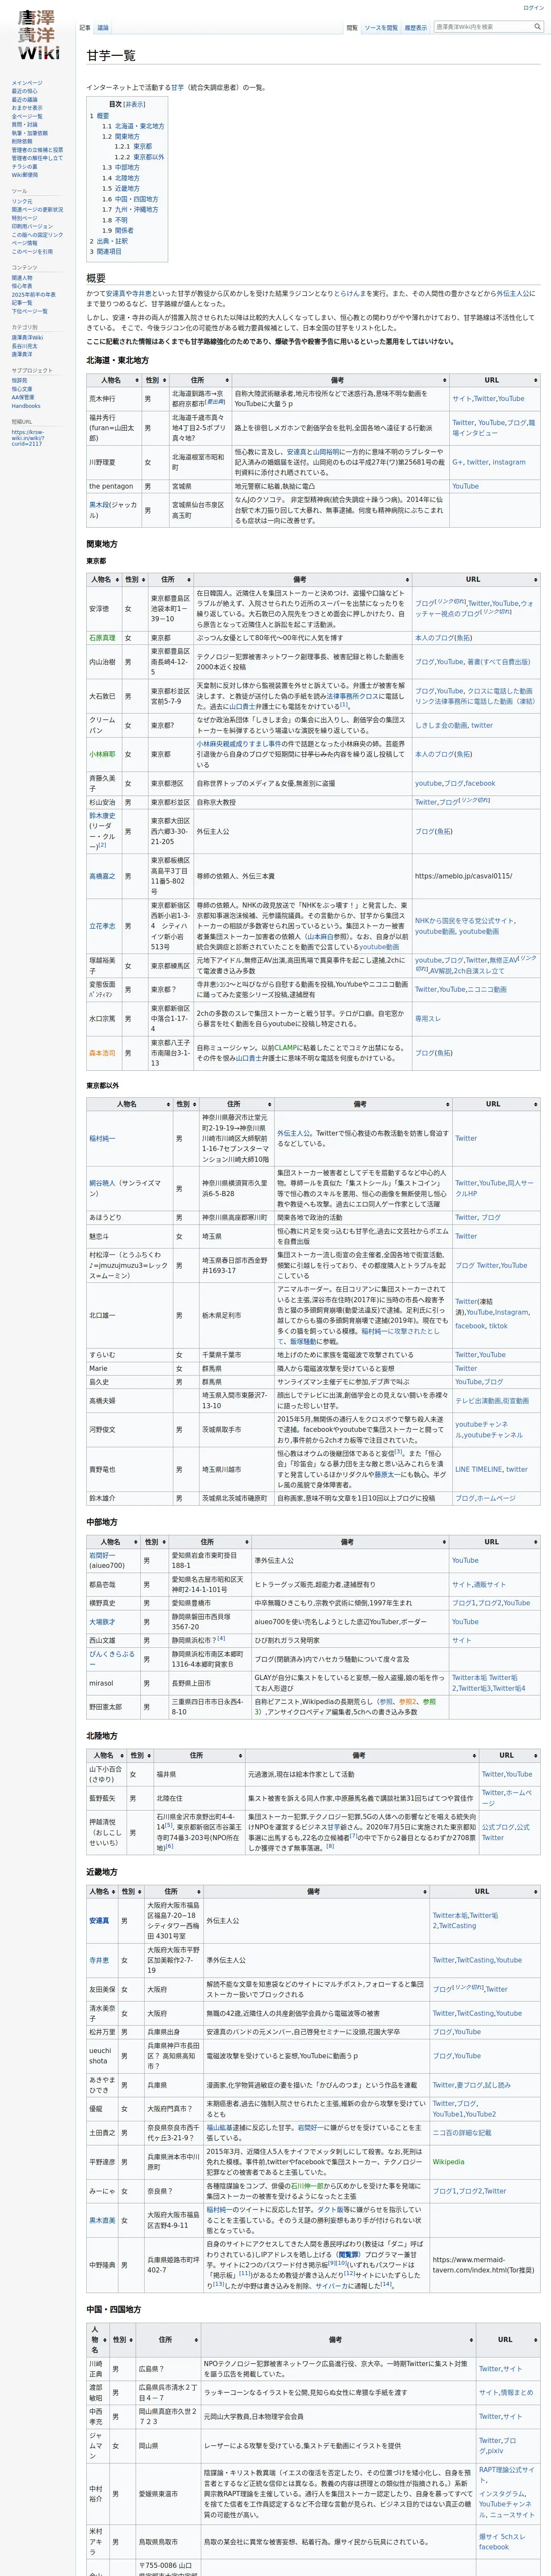Sort 北海道・東北地方 table by 住所
This screenshot has height=2576, width=551.
click(x=200, y=380)
